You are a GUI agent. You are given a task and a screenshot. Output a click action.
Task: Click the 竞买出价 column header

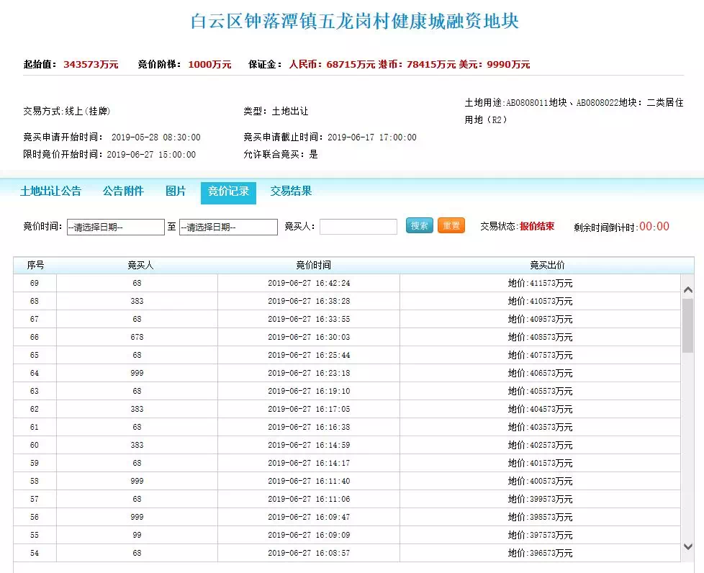click(x=547, y=266)
